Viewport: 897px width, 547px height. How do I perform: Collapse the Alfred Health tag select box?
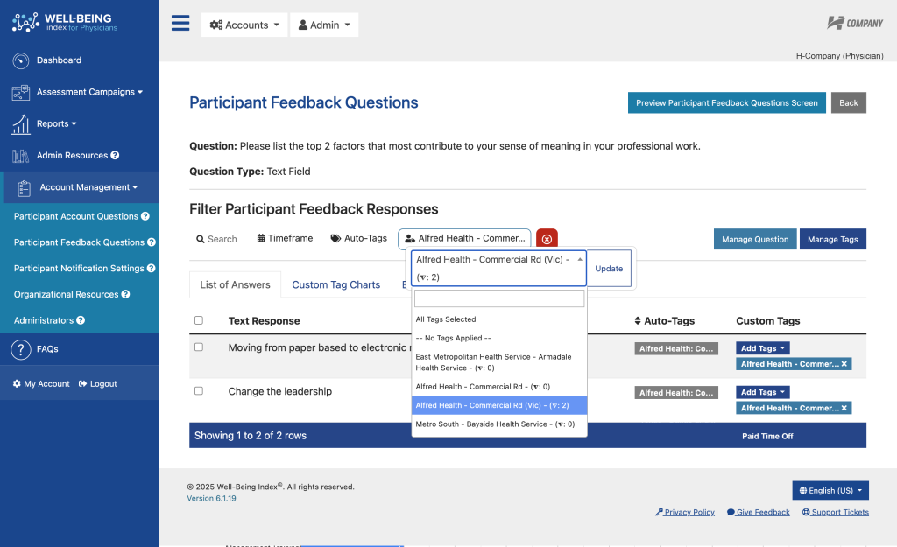pos(498,268)
